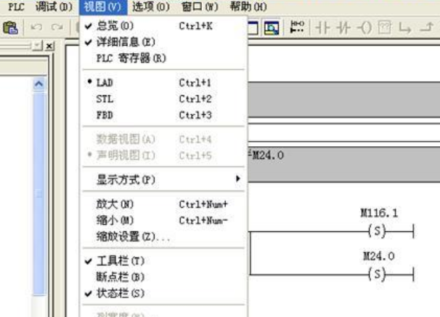Screen dimensions: 440x317
Task: Switch to FBD view option
Action: click(x=163, y=115)
